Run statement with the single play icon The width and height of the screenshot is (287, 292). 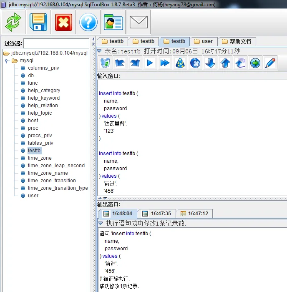pyautogui.click(x=150, y=63)
